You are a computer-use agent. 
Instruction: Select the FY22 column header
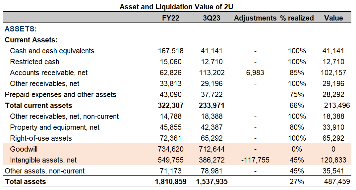point(170,18)
